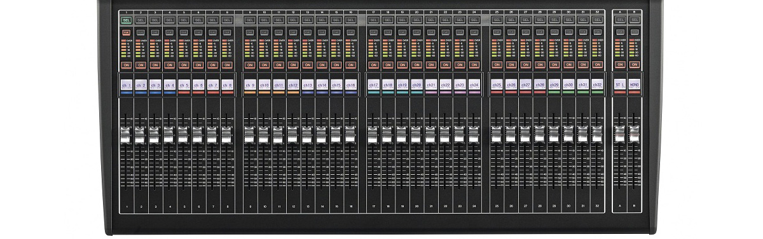The image size is (763, 239).
Task: Cue channel 28 with CUE key
Action: pyautogui.click(x=540, y=32)
